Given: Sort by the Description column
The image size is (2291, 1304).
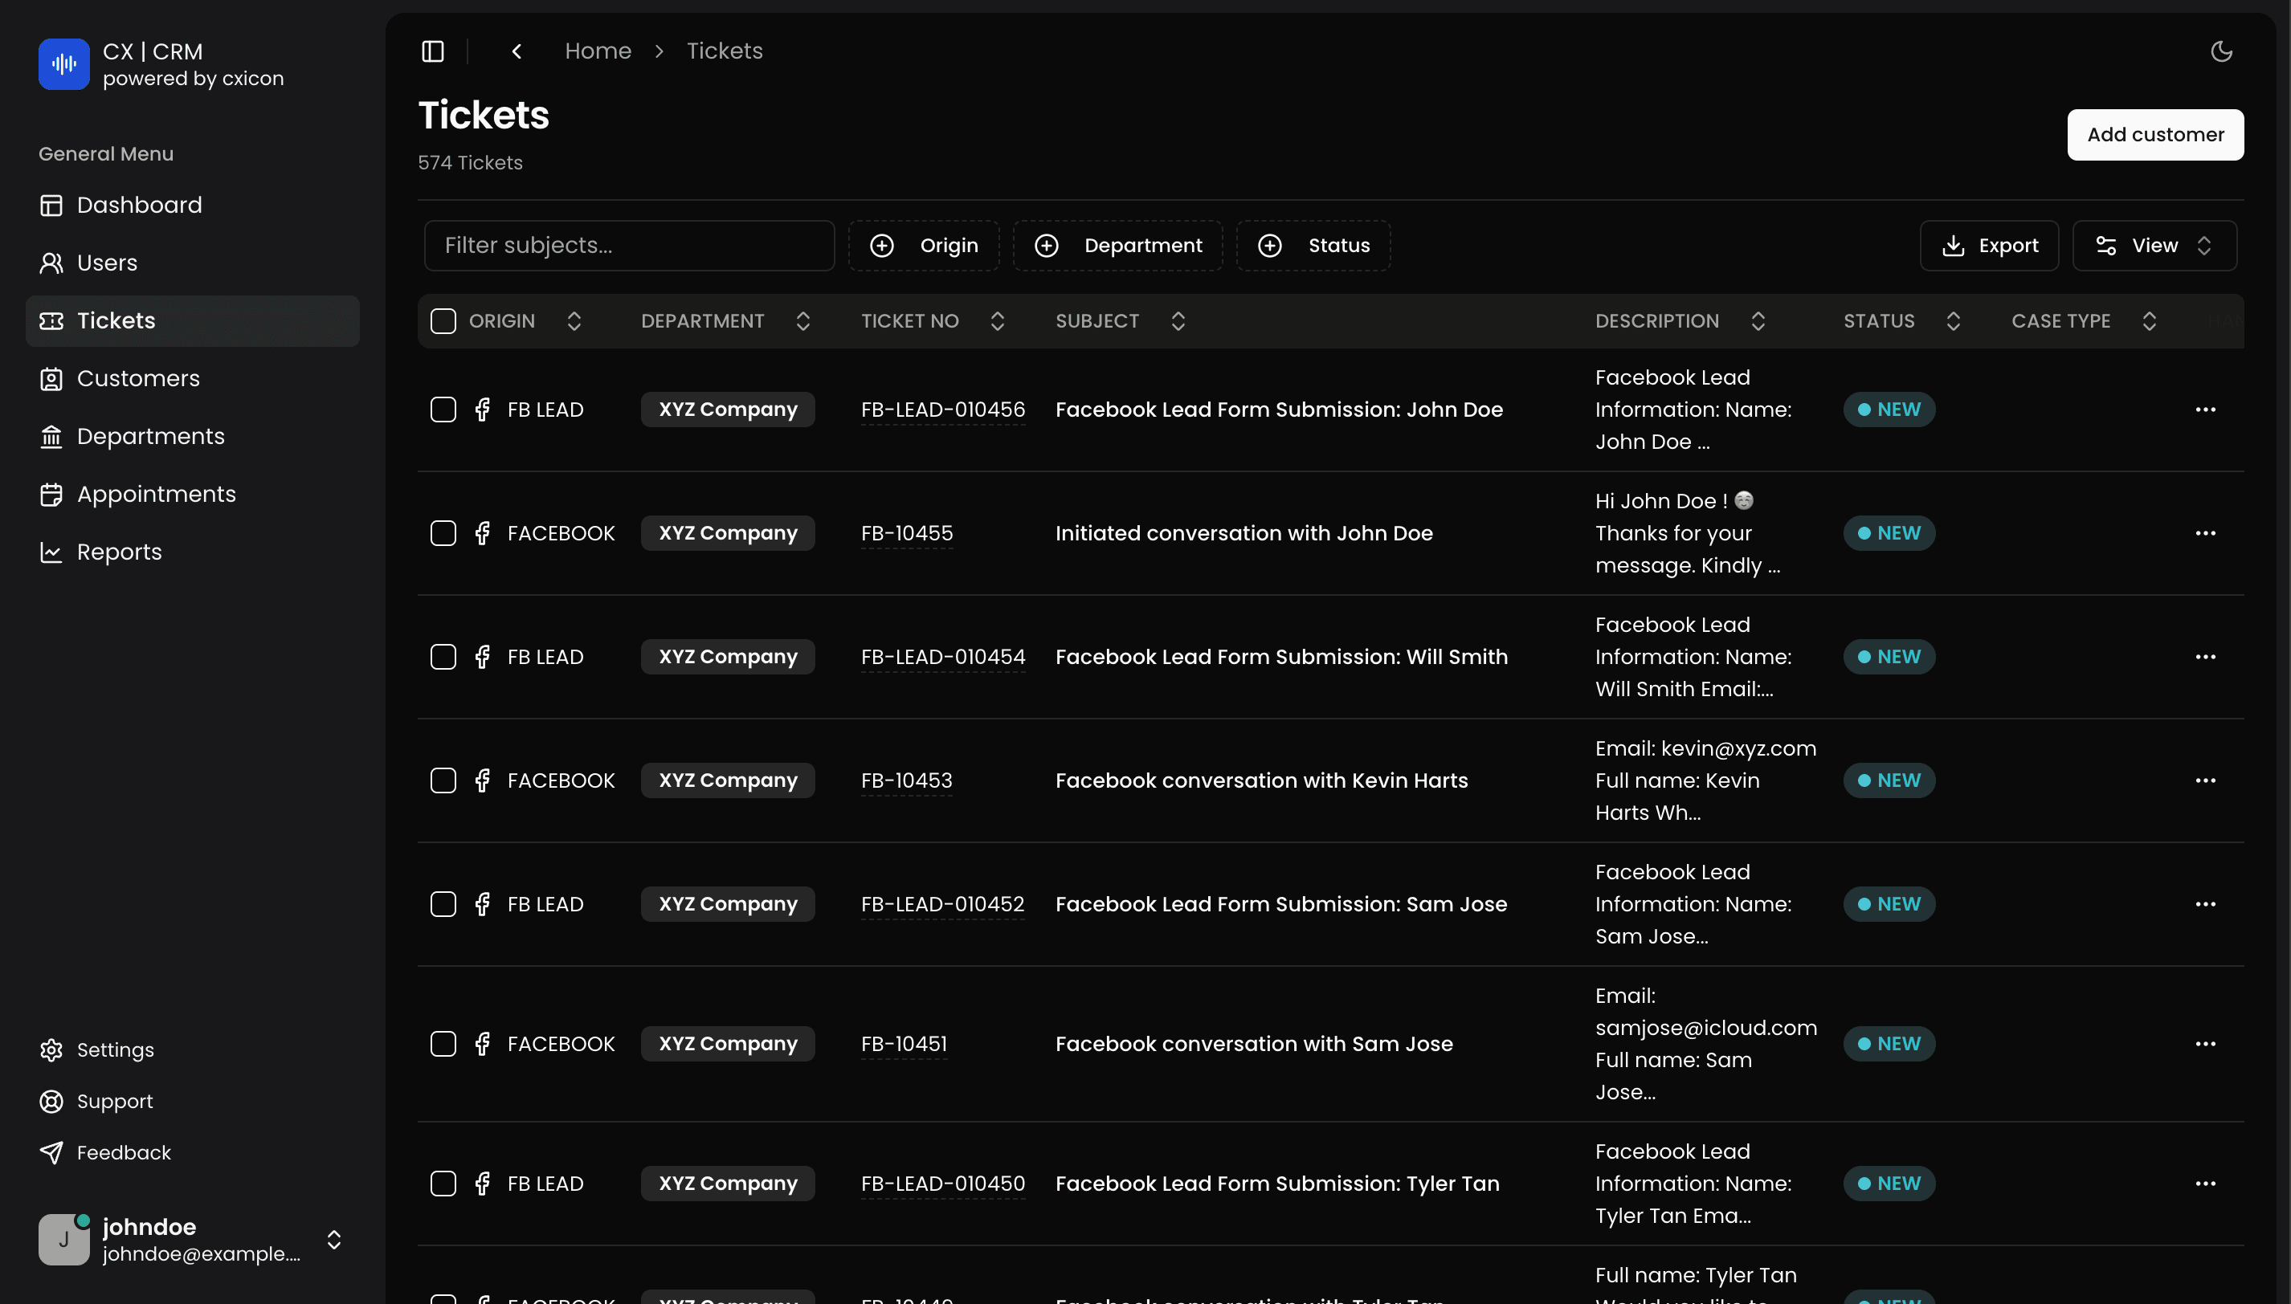Looking at the screenshot, I should click(1680, 320).
